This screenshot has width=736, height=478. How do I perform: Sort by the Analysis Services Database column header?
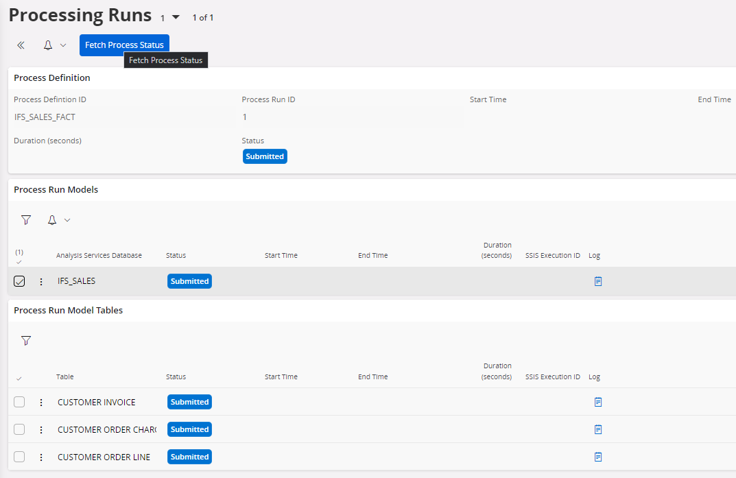[x=99, y=255]
